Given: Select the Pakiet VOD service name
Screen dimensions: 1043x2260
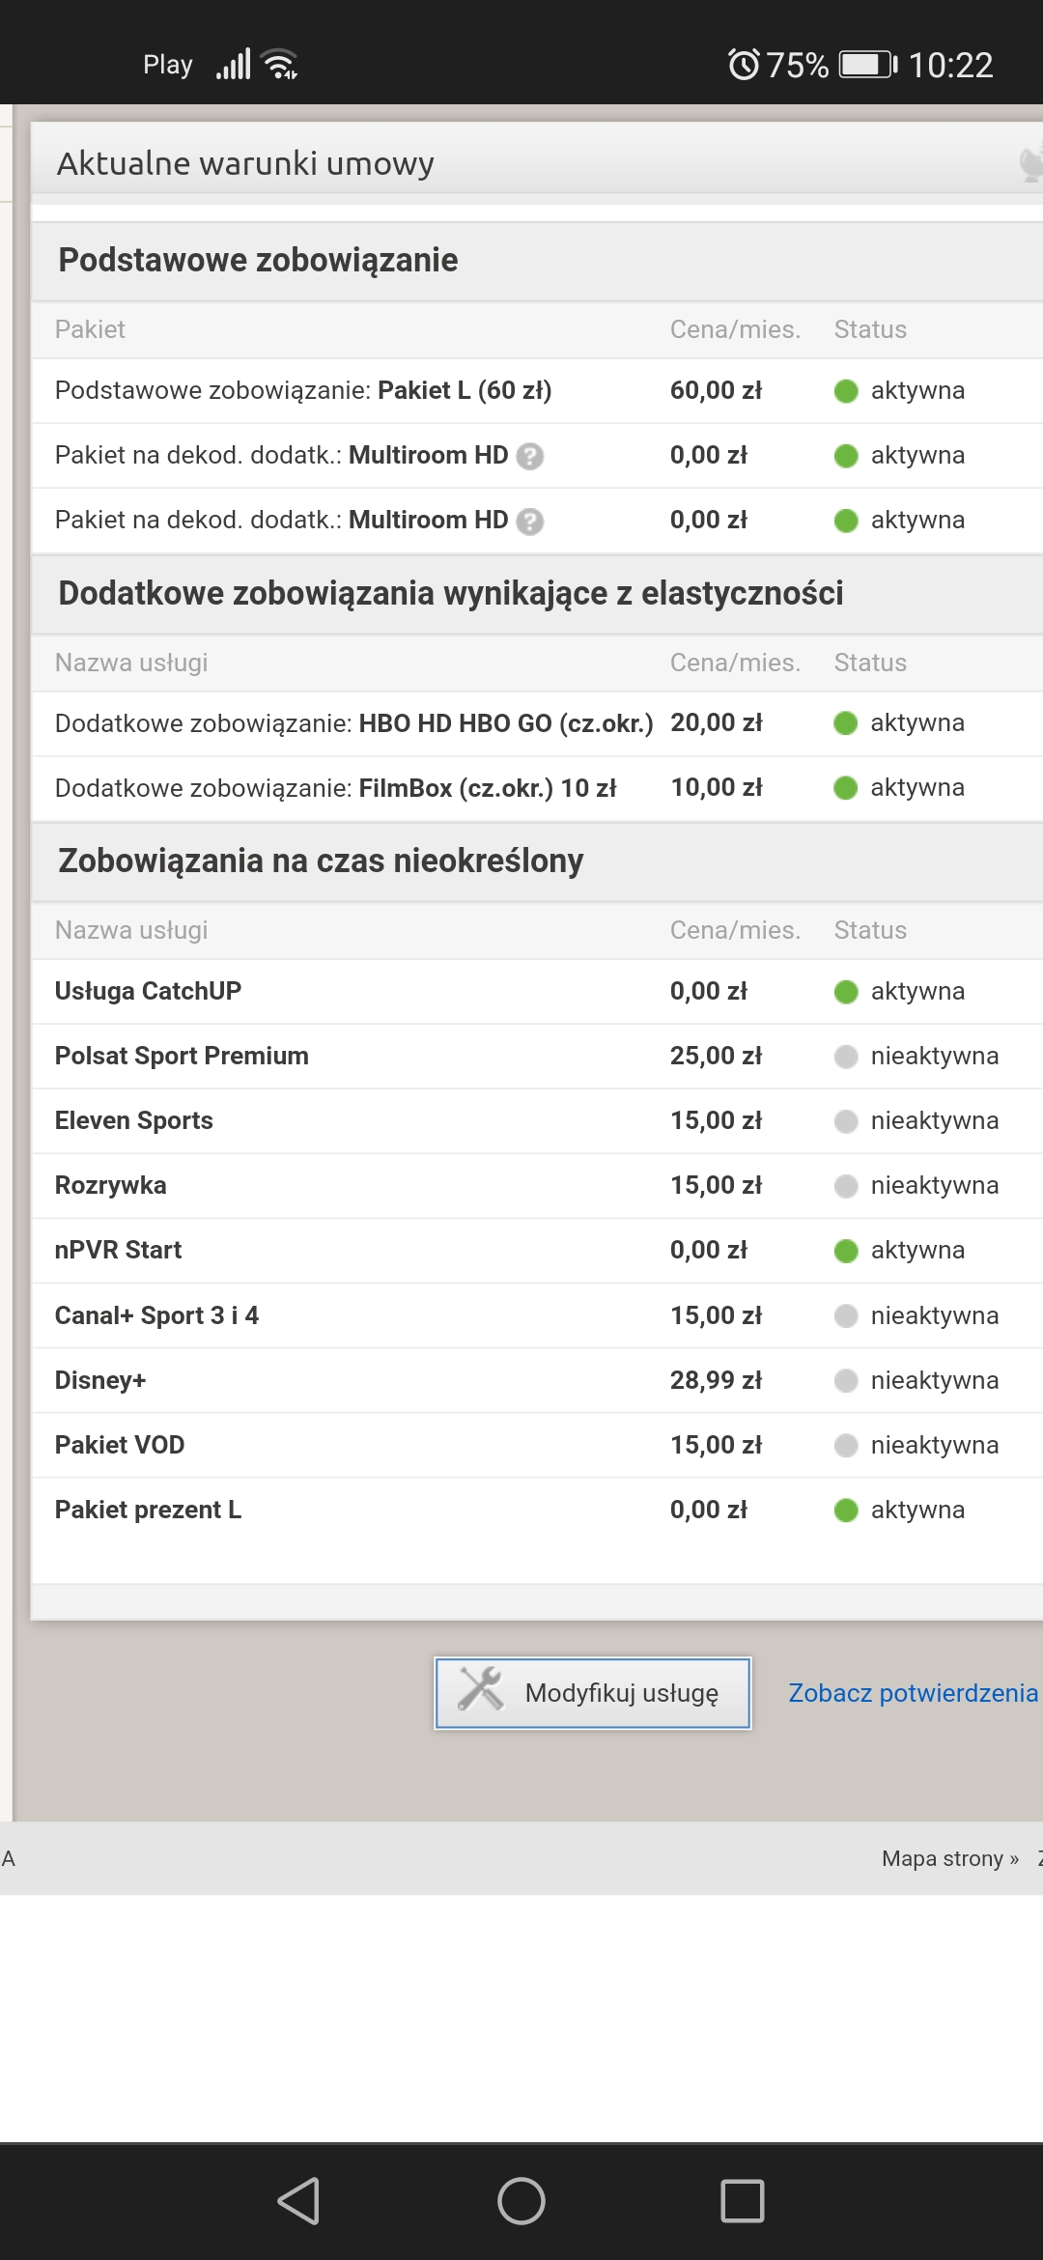Looking at the screenshot, I should pyautogui.click(x=120, y=1445).
